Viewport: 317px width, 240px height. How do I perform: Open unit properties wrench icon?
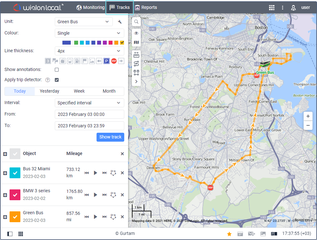click(120, 22)
